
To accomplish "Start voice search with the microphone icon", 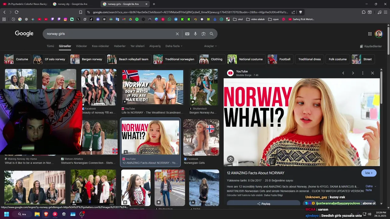I will click(195, 34).
